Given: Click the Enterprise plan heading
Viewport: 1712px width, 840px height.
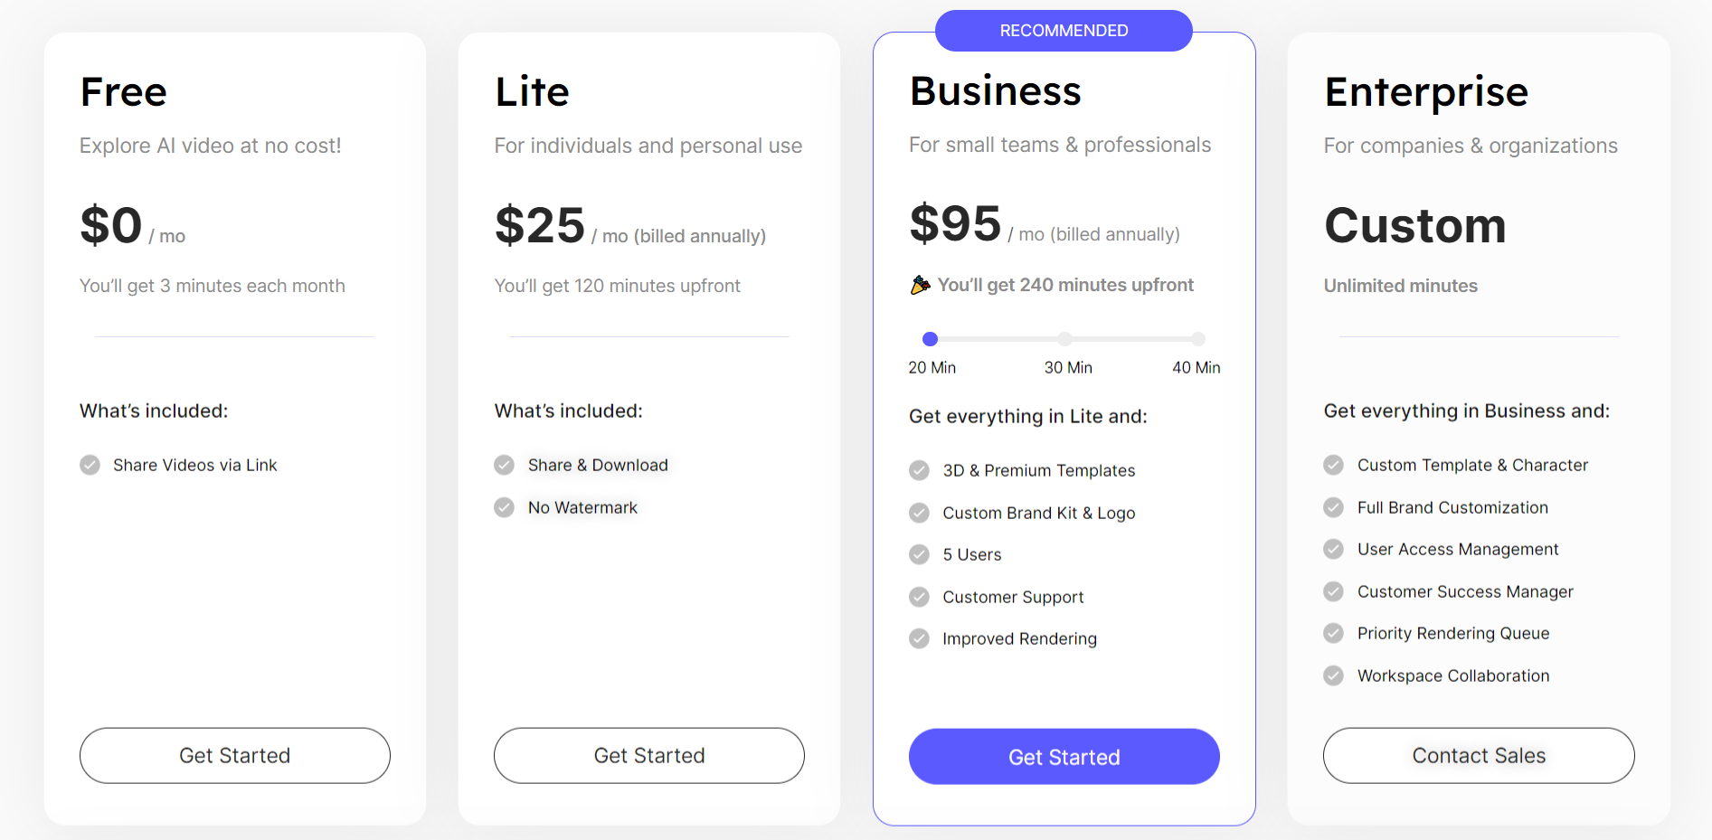Looking at the screenshot, I should (1426, 92).
